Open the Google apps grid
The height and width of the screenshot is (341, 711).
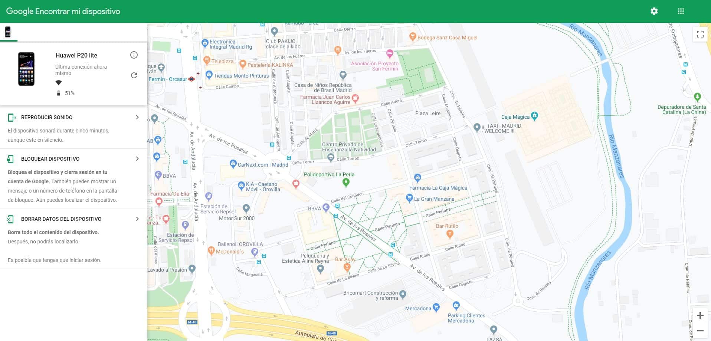[681, 11]
